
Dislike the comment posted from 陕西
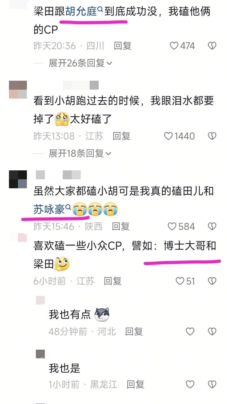212,226
